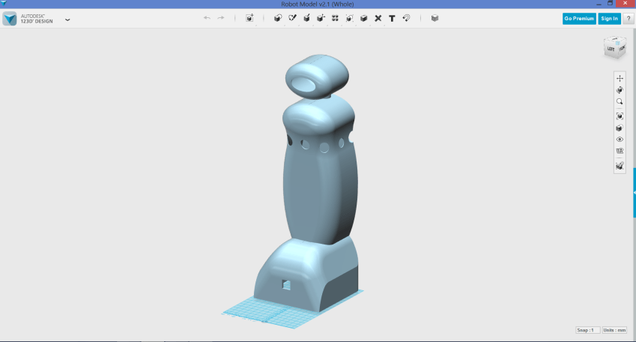Open the Units : mm setting
636x342 pixels.
[614, 330]
